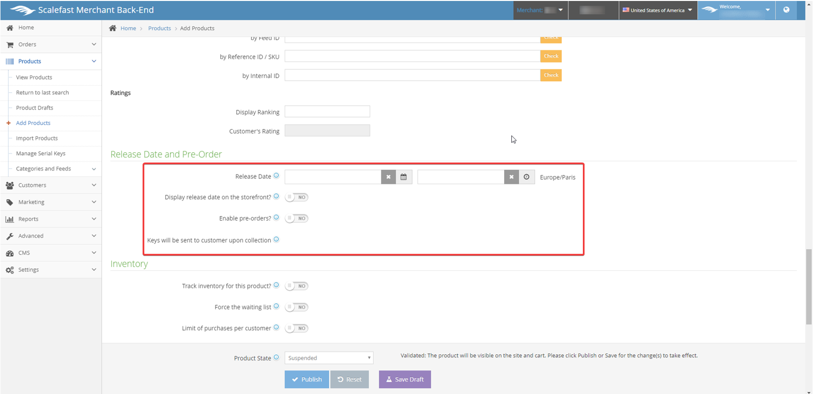Turn on Track inventory for this product
The image size is (813, 394).
tap(297, 286)
